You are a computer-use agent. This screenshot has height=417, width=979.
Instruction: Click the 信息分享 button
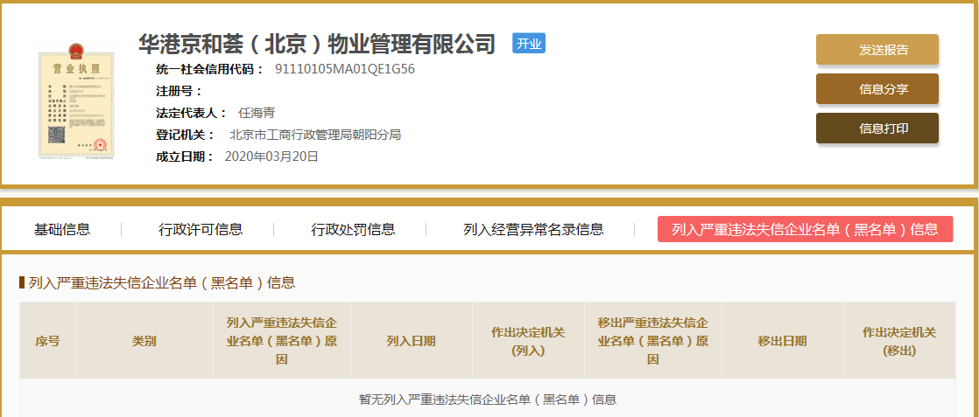click(x=877, y=89)
